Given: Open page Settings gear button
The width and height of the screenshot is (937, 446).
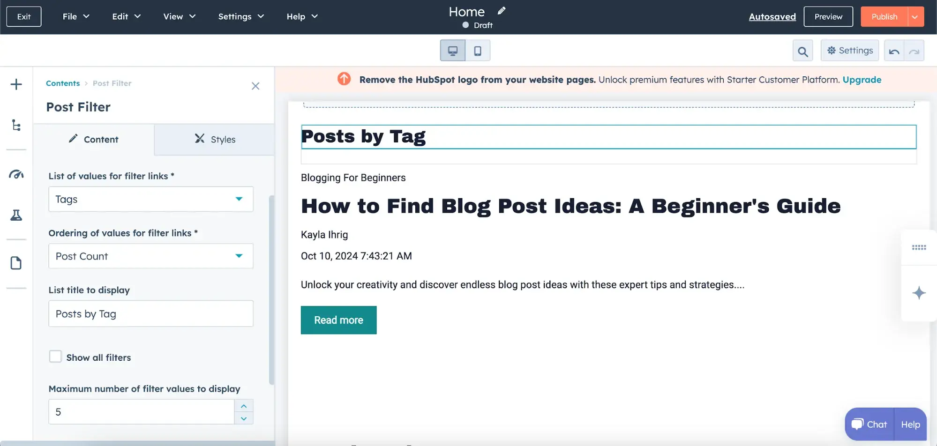Looking at the screenshot, I should point(849,51).
